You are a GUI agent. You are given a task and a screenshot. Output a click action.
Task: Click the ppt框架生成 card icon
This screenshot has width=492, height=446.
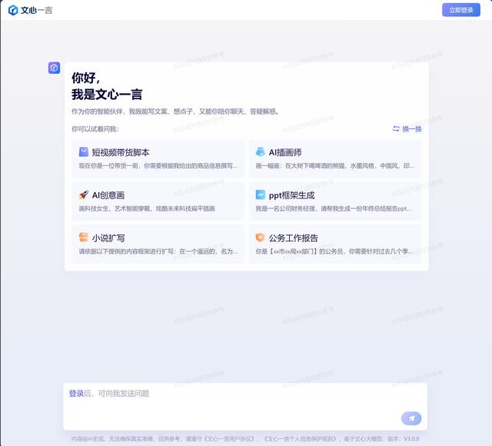[x=261, y=195]
